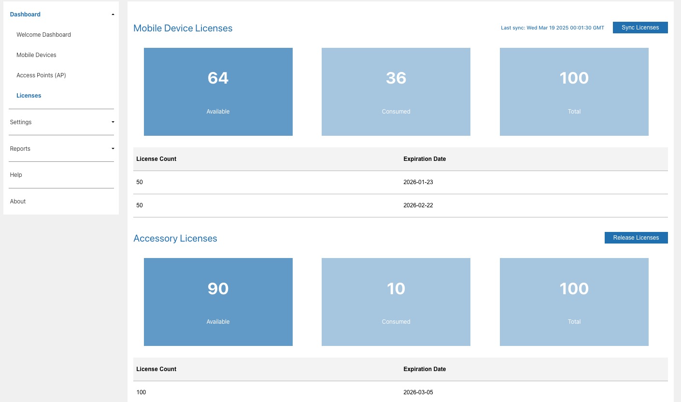The height and width of the screenshot is (402, 681).
Task: Select the accessory row expiring 2026-03-05
Action: (x=400, y=392)
